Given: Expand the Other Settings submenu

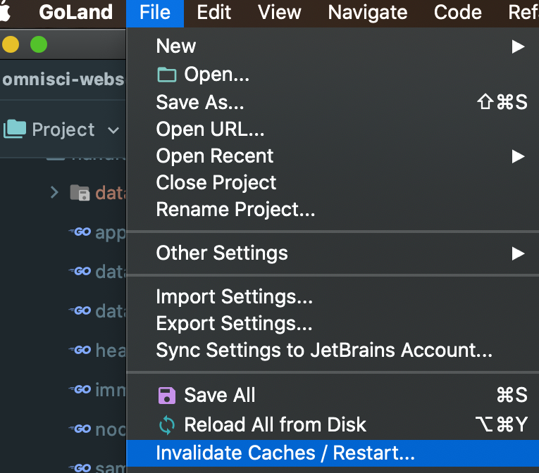Looking at the screenshot, I should [333, 253].
